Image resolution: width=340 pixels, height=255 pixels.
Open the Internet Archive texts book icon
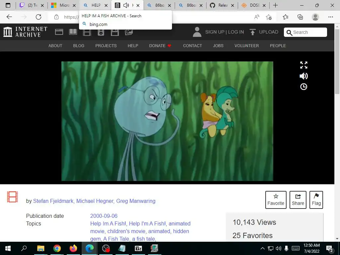(x=73, y=32)
